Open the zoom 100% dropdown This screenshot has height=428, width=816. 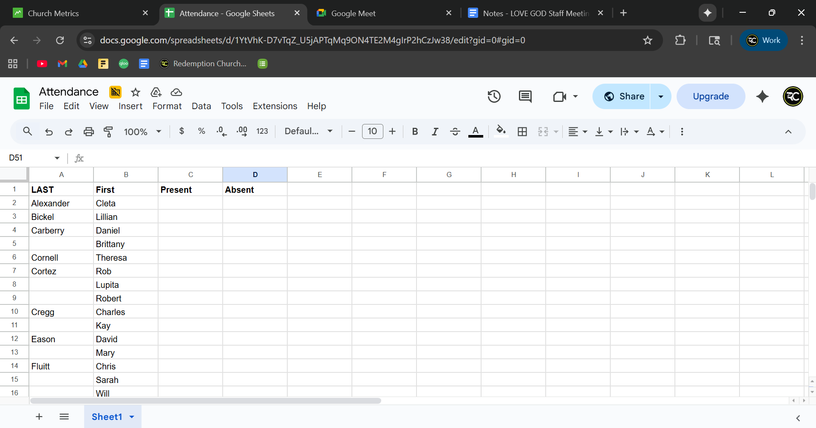(x=142, y=132)
